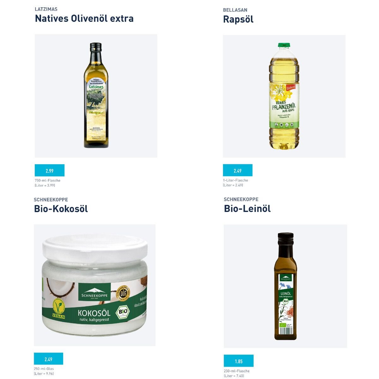Click the 1-Liter-Flasche description text

click(x=236, y=180)
